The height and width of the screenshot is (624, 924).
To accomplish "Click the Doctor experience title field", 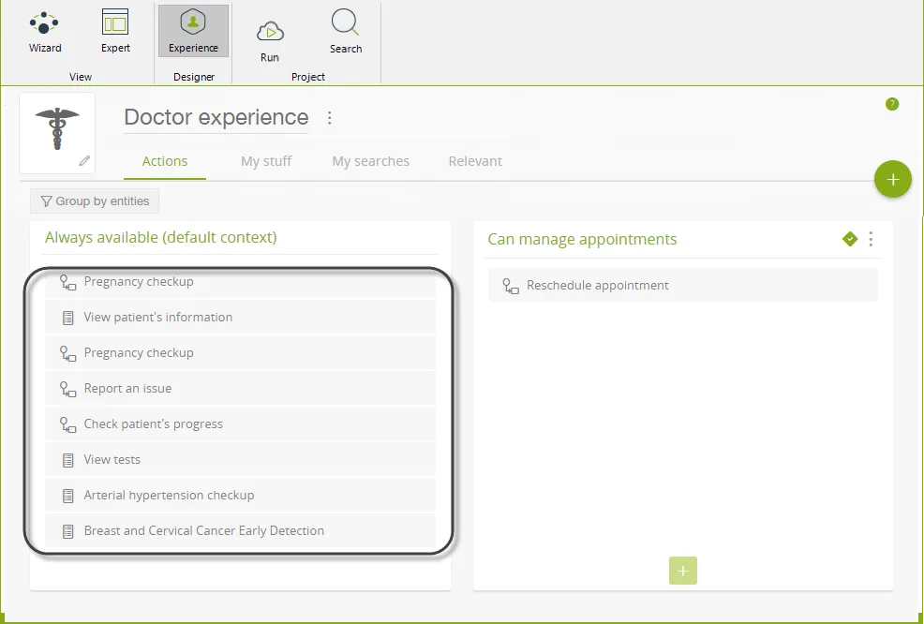I will pyautogui.click(x=216, y=117).
